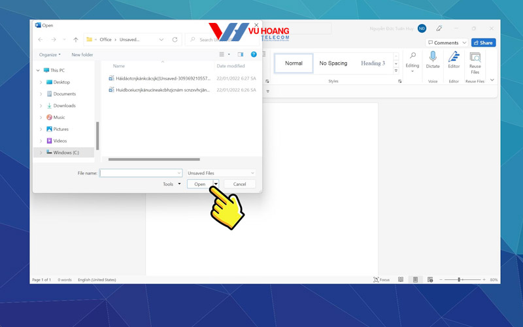Switch to Focus mode in the status bar
Viewport: 523px width, 327px height.
click(x=381, y=280)
